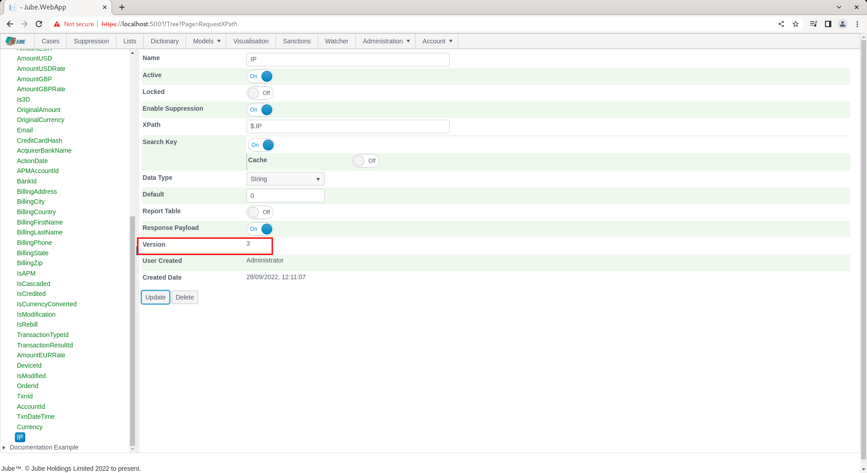
Task: Select IsCurrencyConverted in the tree
Action: [x=47, y=304]
